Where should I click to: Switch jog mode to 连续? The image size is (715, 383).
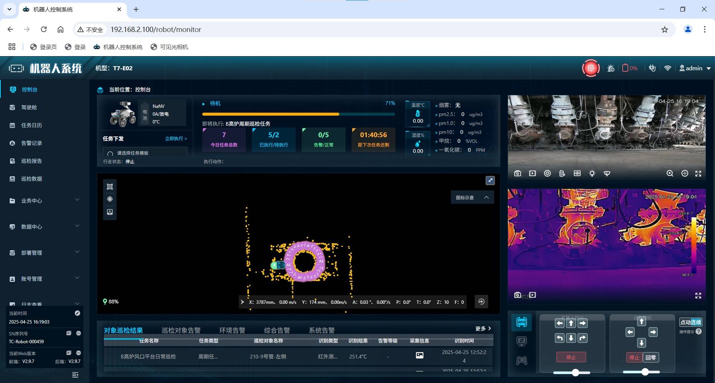tap(696, 322)
